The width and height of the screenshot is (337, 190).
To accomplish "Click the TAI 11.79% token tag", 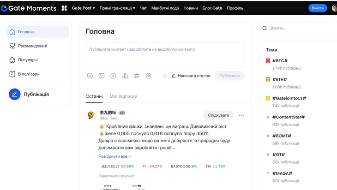I will pyautogui.click(x=216, y=166).
